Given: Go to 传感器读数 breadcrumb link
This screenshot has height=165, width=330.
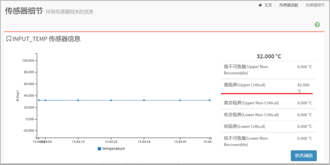Looking at the screenshot, I should coord(289,5).
